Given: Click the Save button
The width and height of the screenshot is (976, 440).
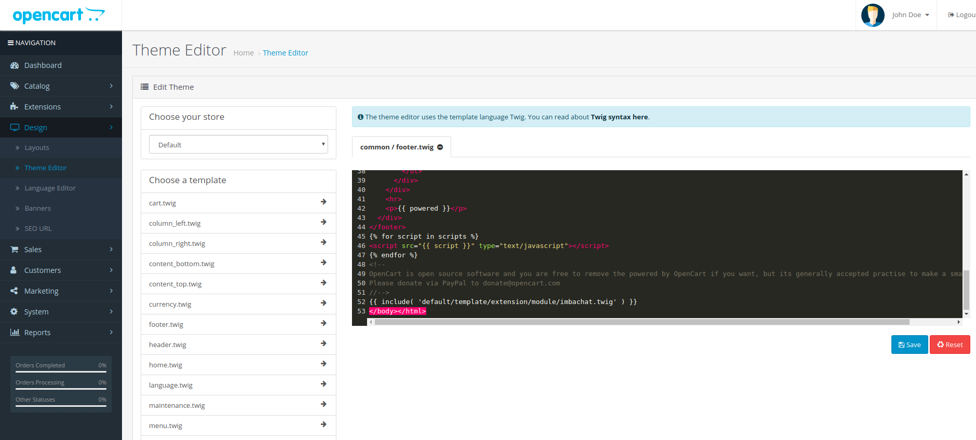Looking at the screenshot, I should 910,345.
